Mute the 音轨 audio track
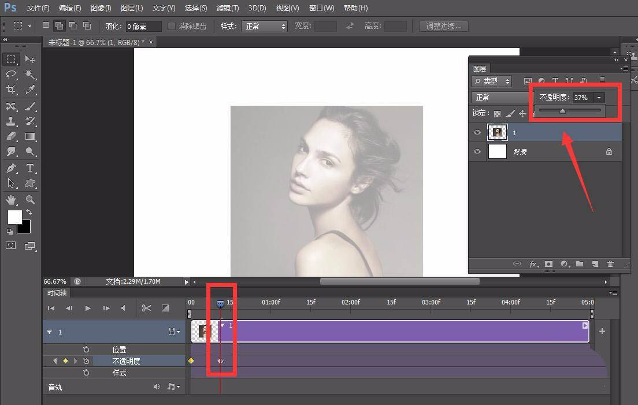This screenshot has height=405, width=638. pyautogui.click(x=157, y=387)
